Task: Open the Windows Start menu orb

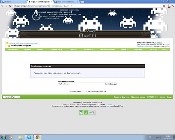Action: (x=3, y=137)
